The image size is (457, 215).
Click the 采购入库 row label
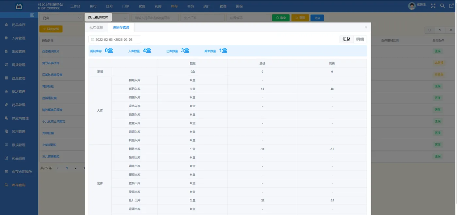click(134, 89)
